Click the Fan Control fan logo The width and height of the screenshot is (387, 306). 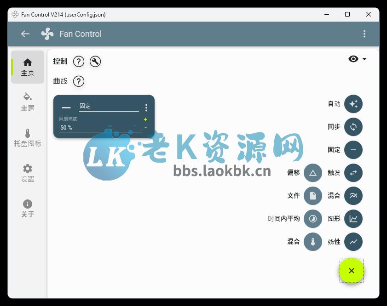pyautogui.click(x=47, y=34)
